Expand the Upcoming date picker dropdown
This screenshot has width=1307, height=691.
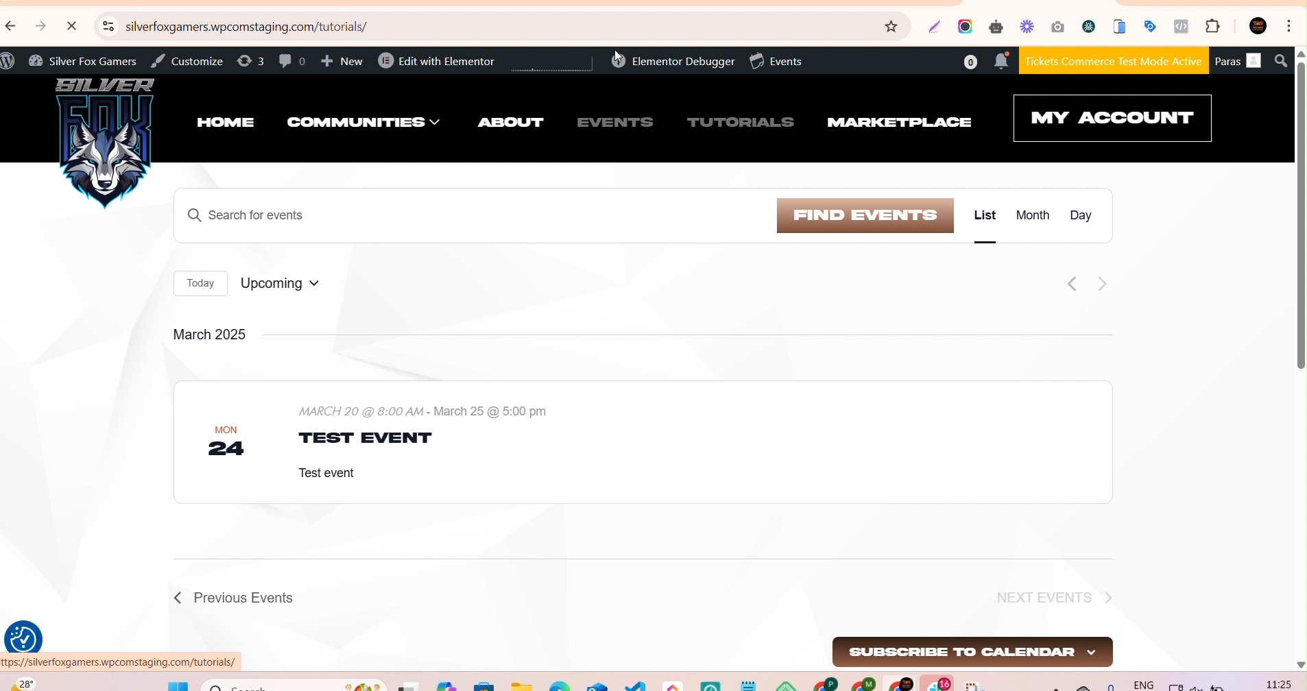pos(280,283)
